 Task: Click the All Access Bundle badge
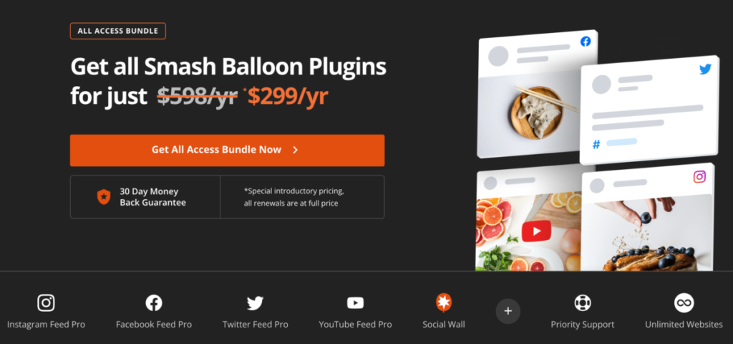(118, 31)
